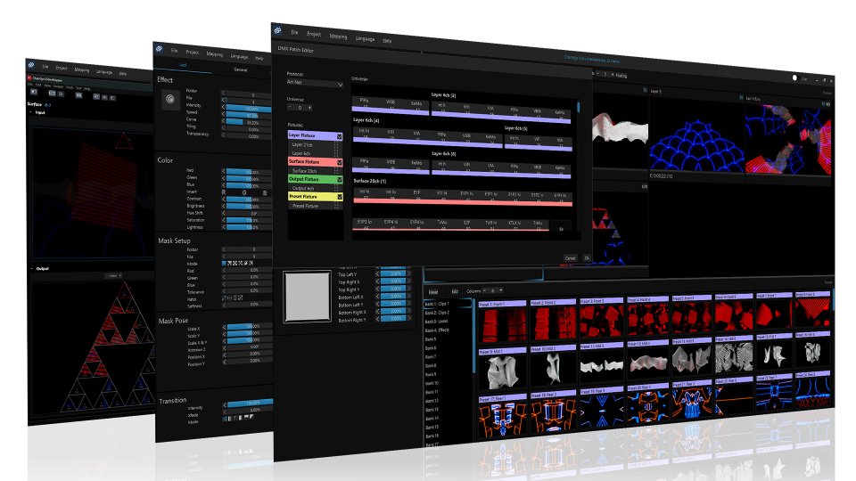Click the drag handle beside Layer 21ch
The width and height of the screenshot is (856, 481).
(x=337, y=143)
